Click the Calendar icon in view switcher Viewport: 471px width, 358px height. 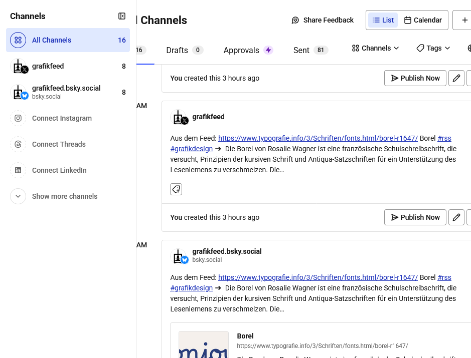point(407,20)
